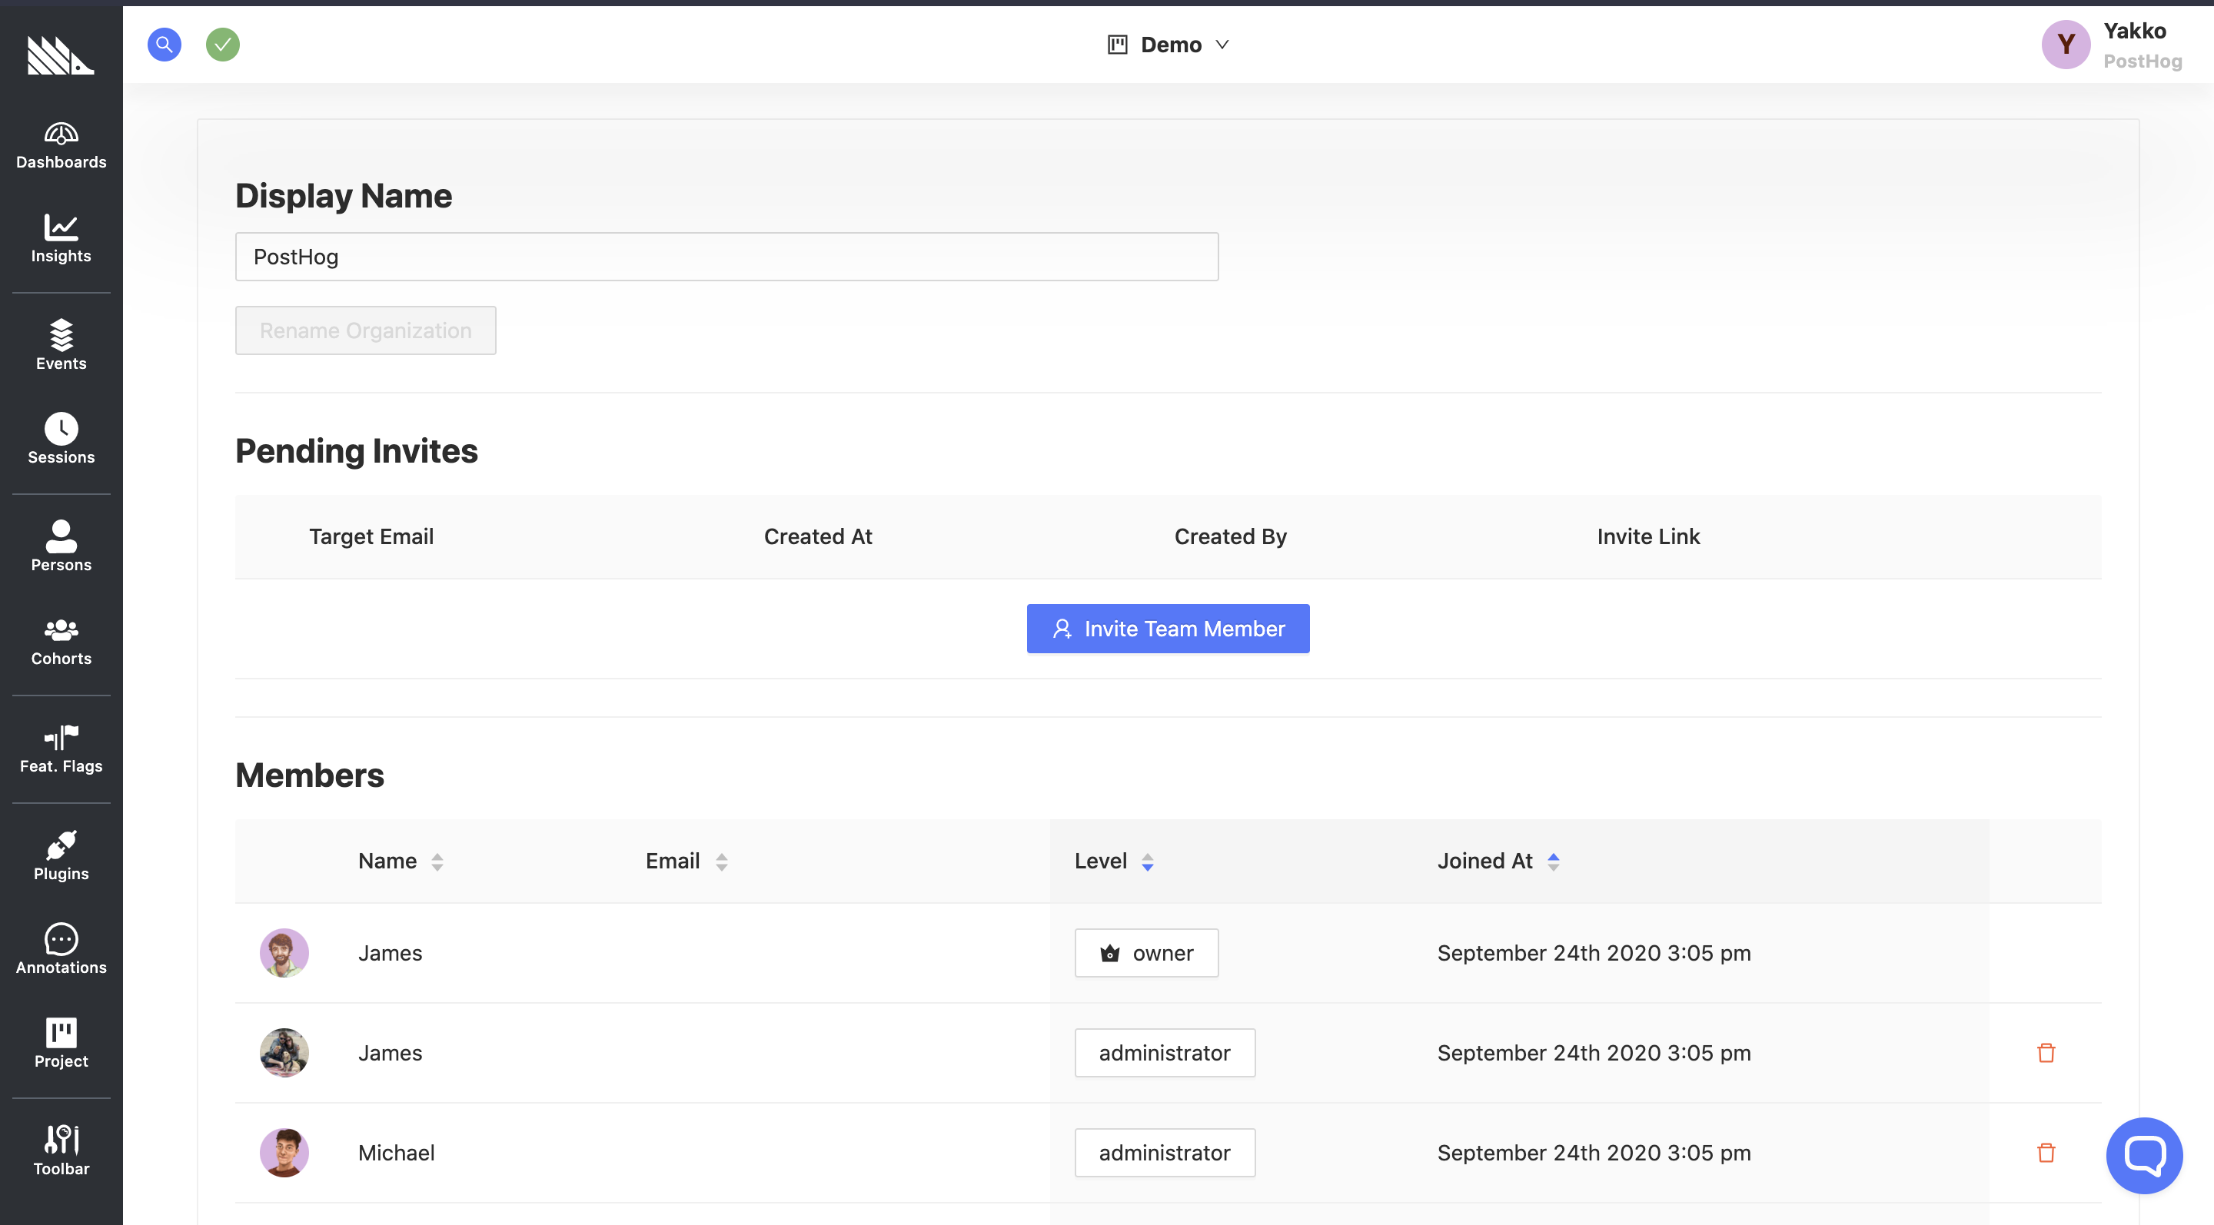The height and width of the screenshot is (1225, 2214).
Task: Click the Members heading
Action: (x=309, y=775)
